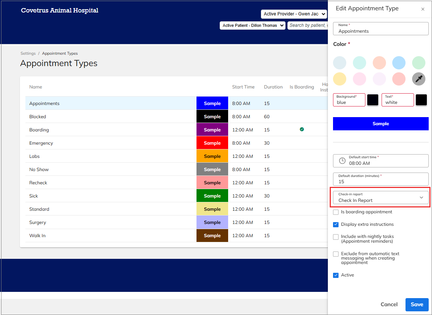
Task: Click the green check in Boarding row
Action: [x=302, y=130]
